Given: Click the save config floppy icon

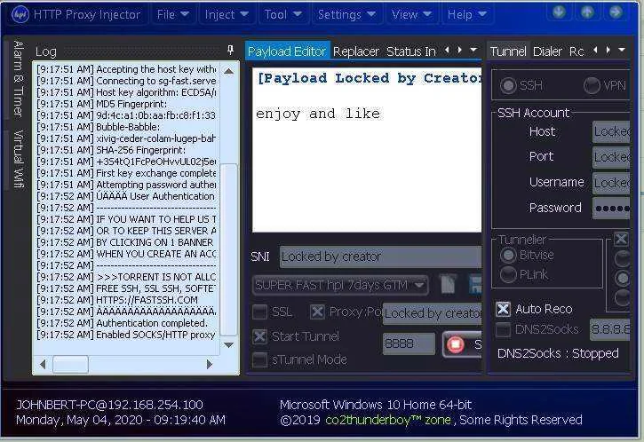Looking at the screenshot, I should [475, 284].
